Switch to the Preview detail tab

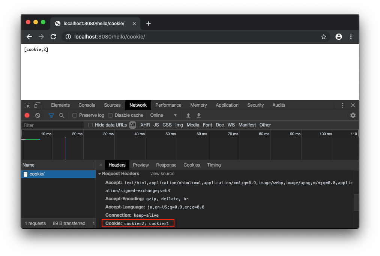[141, 165]
